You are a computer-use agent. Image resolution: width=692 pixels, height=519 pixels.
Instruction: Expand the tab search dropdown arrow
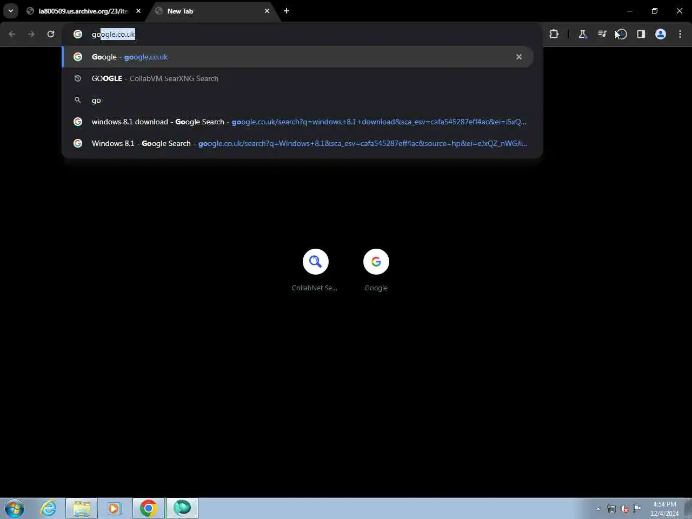click(x=11, y=11)
